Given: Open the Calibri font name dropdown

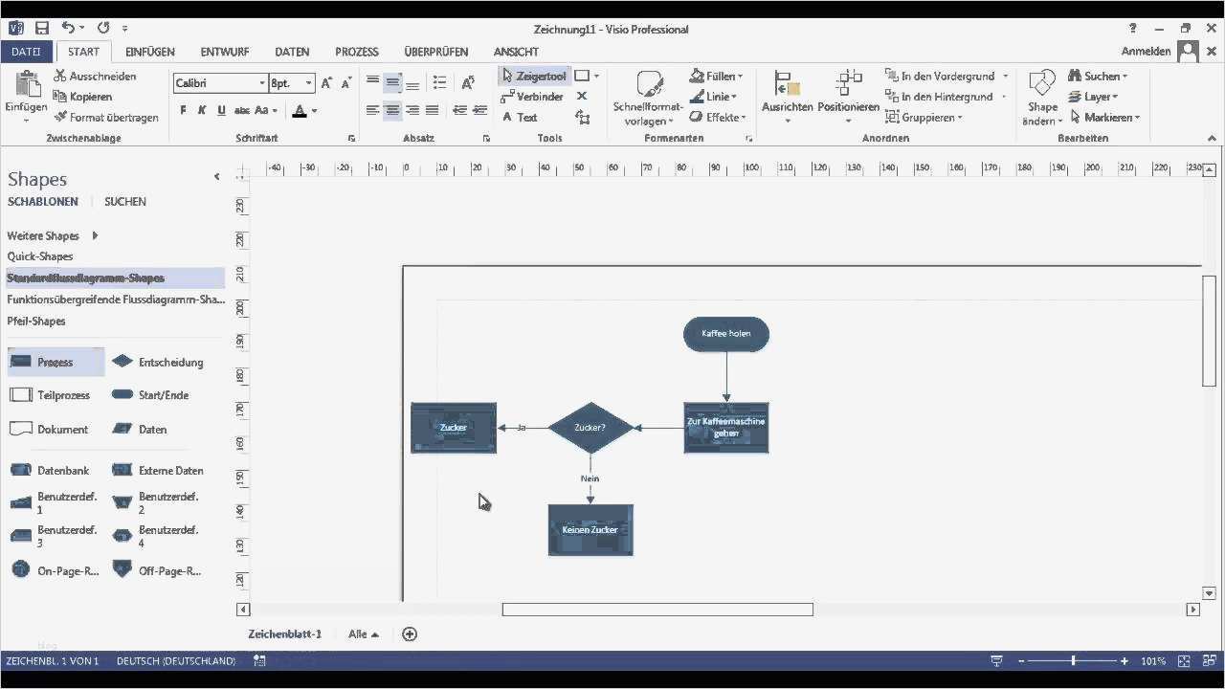Looking at the screenshot, I should point(262,83).
